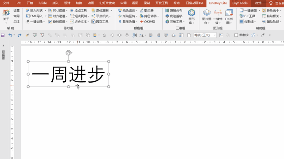The image size is (284, 159).
Task: Open the 对齐递进 tool
Action: click(x=58, y=16)
